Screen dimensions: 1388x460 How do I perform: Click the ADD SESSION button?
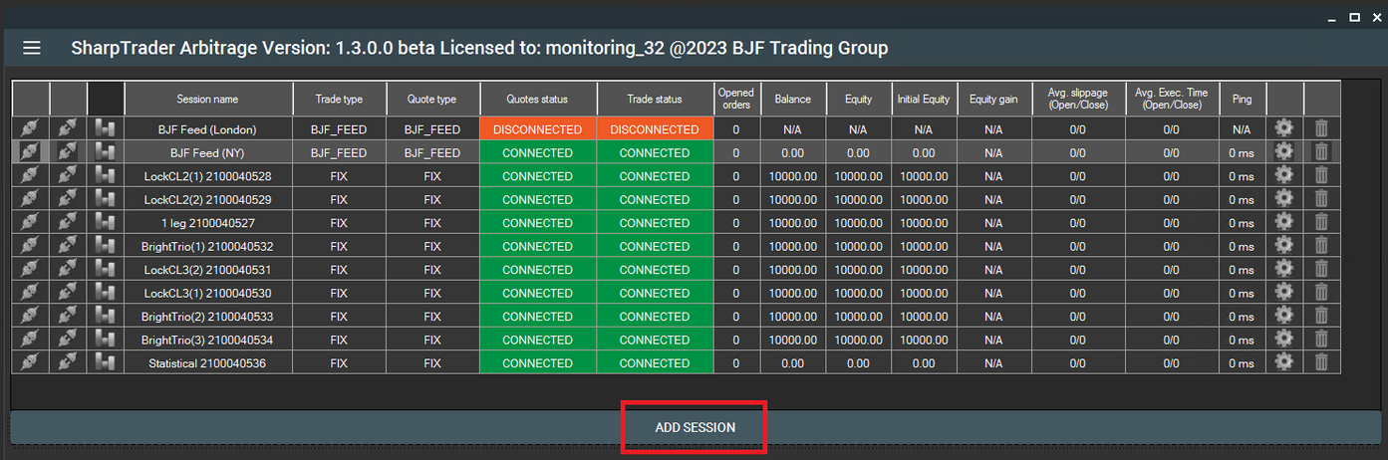point(694,427)
